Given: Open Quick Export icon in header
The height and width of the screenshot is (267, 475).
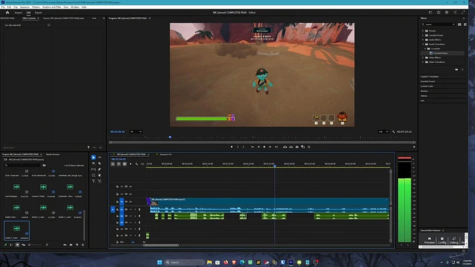Looking at the screenshot, I should (438, 13).
